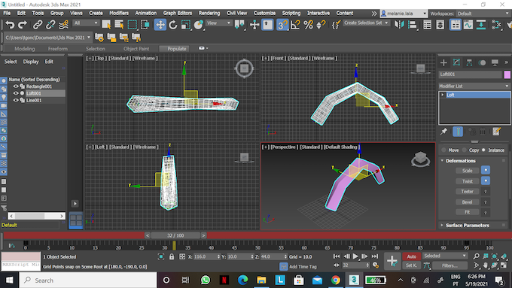
Task: Open the Create panel tab
Action: pos(443,62)
